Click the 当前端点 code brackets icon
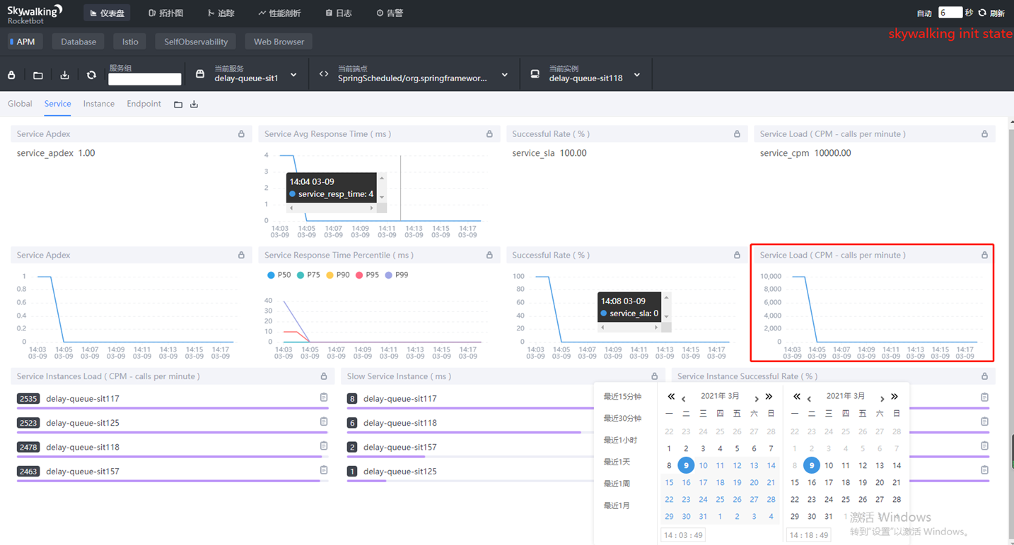Screen dimensions: 1014x545 point(324,74)
